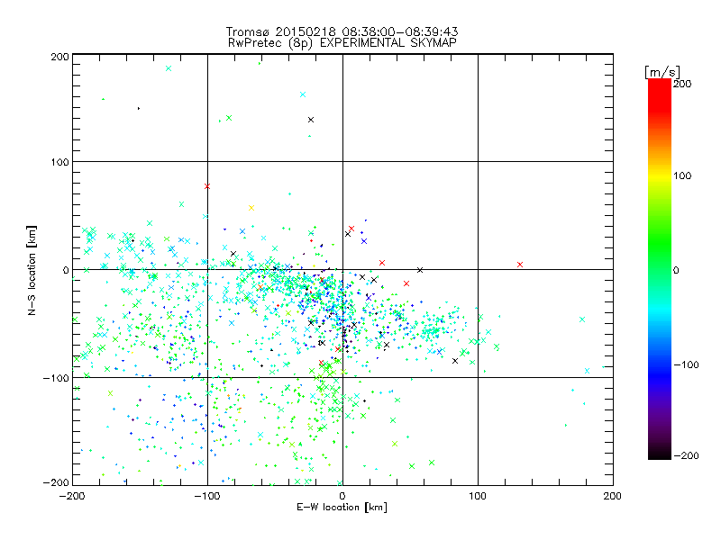This screenshot has width=721, height=540.
Task: Click the x-axis tick label "-200"
Action: coord(72,496)
